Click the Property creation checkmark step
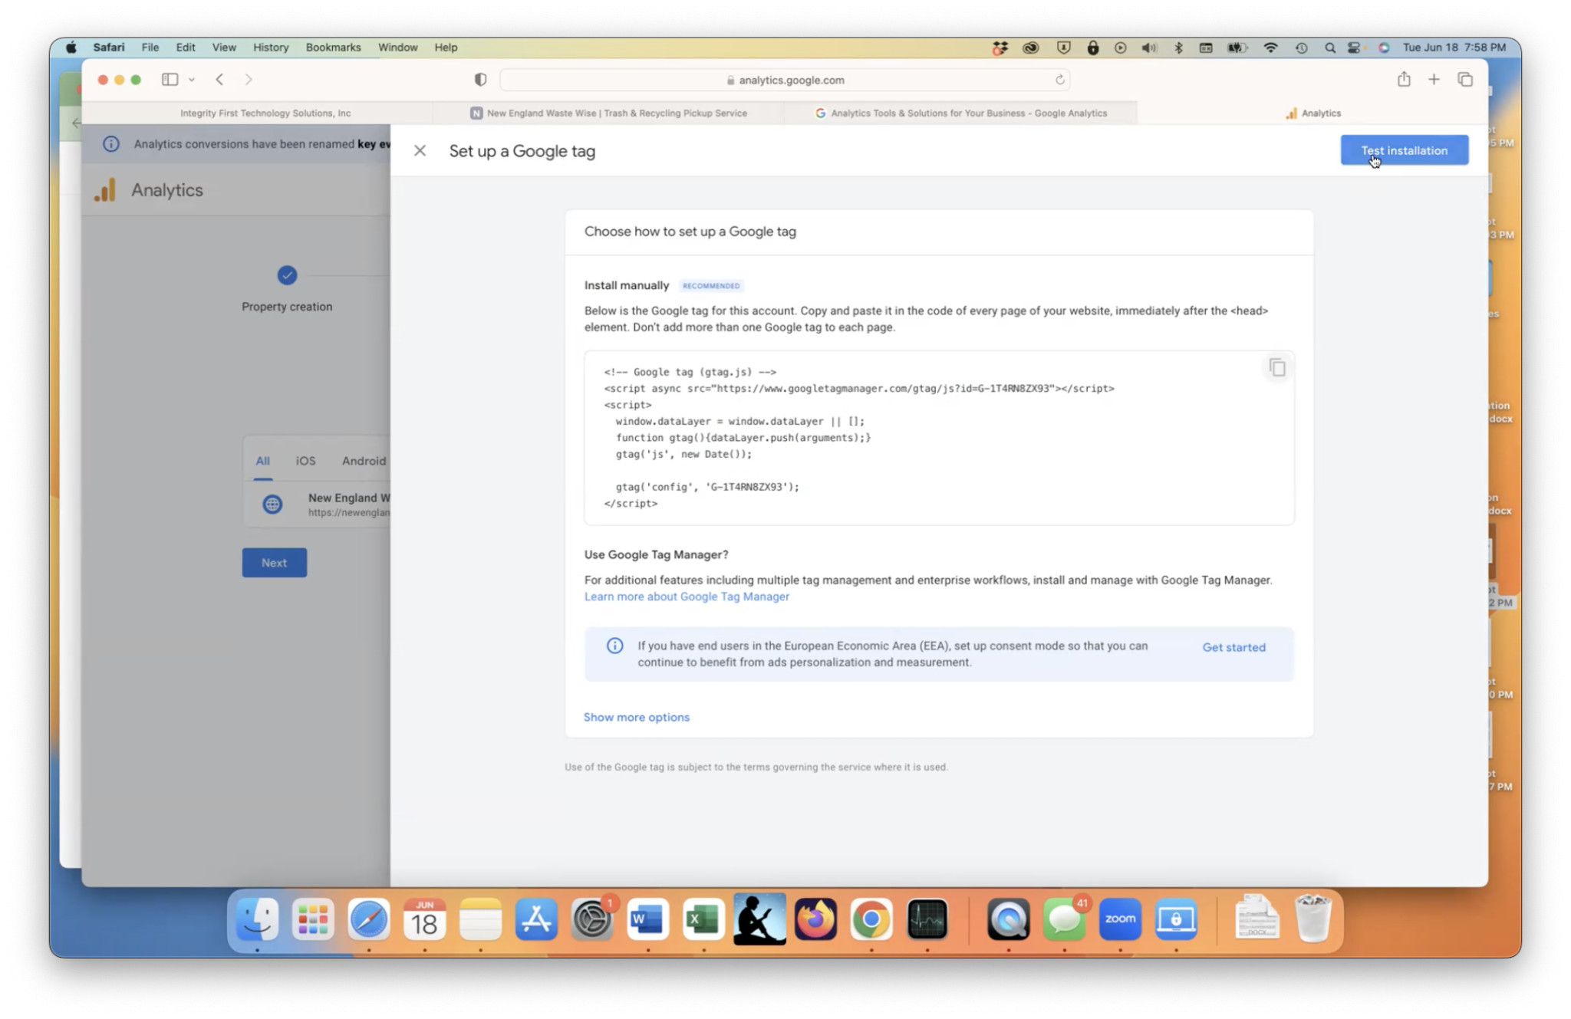Viewport: 1571px width, 1019px height. (x=287, y=275)
